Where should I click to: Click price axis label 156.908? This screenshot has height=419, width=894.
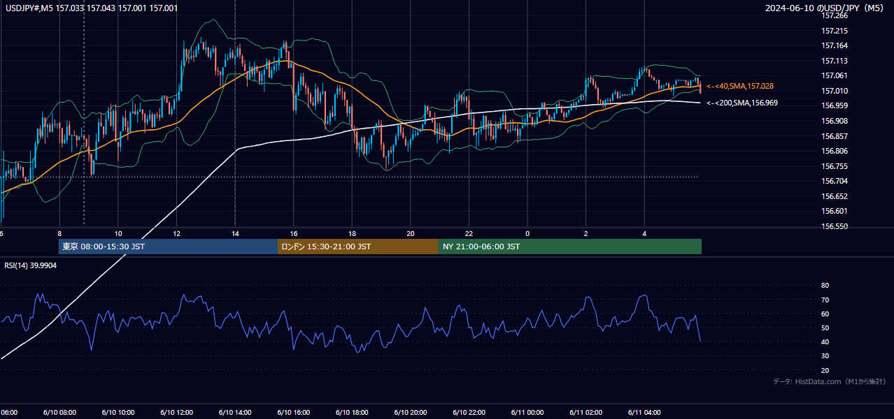point(835,121)
